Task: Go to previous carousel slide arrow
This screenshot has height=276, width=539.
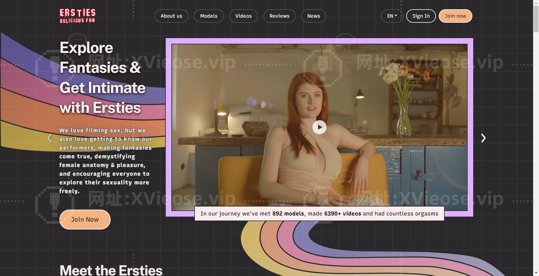Action: click(x=50, y=138)
